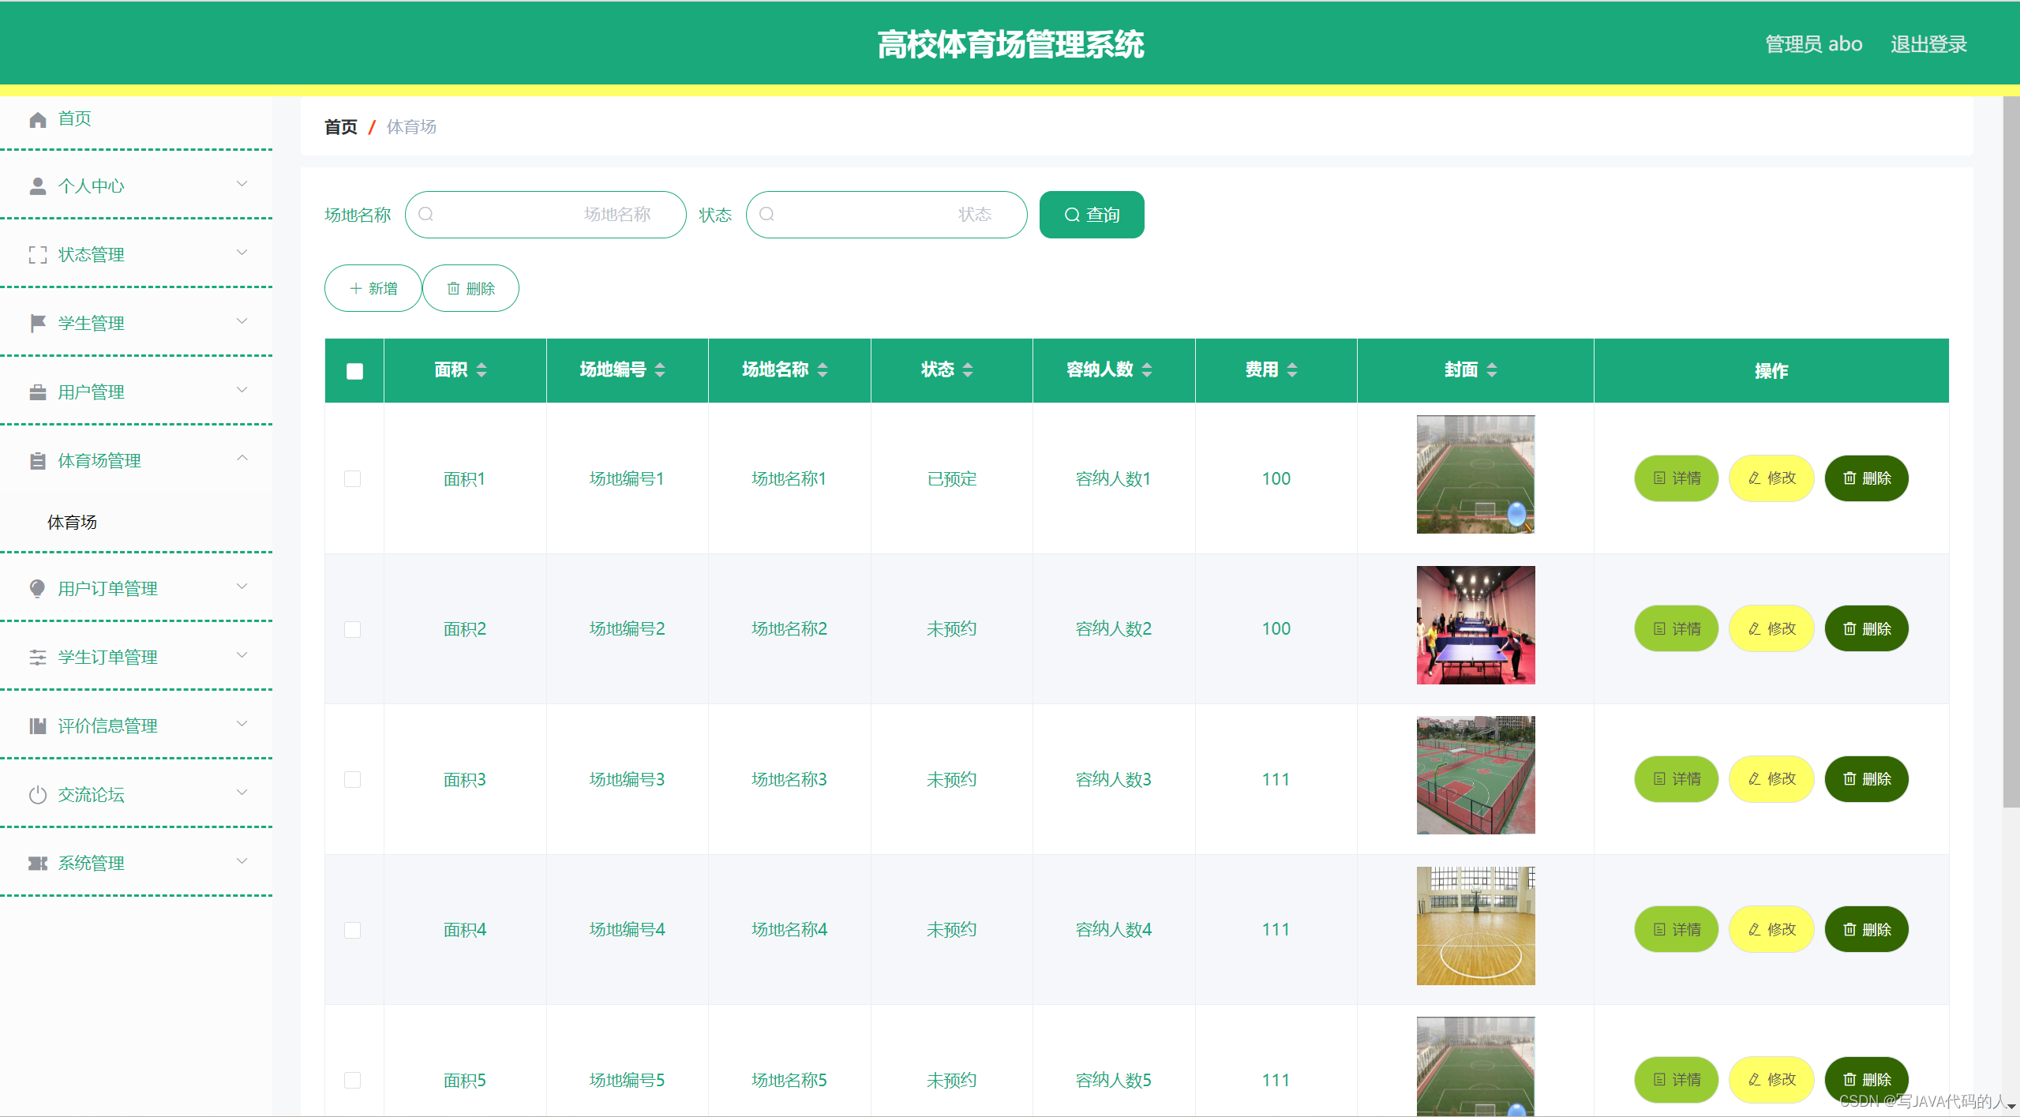Open the table tennis cover image of 场地名称2
2020x1117 pixels.
click(x=1475, y=625)
